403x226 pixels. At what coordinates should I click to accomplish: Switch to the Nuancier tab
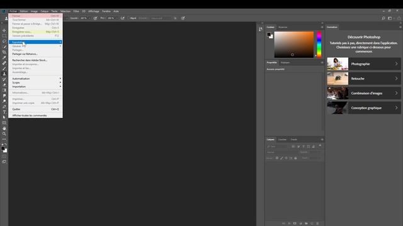(x=283, y=27)
